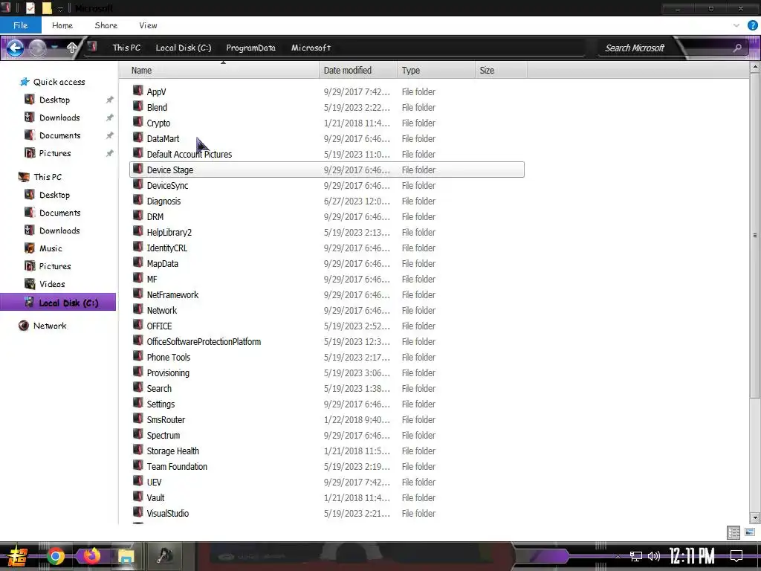Image resolution: width=761 pixels, height=571 pixels.
Task: Select Documents under Quick access
Action: tap(59, 135)
